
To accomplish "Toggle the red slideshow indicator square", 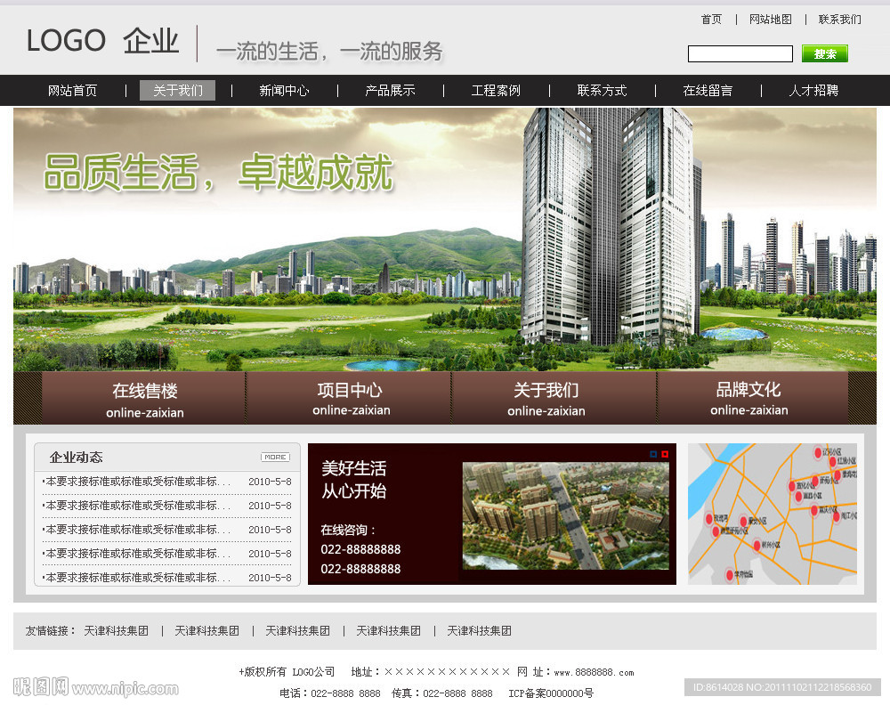I will coord(665,454).
